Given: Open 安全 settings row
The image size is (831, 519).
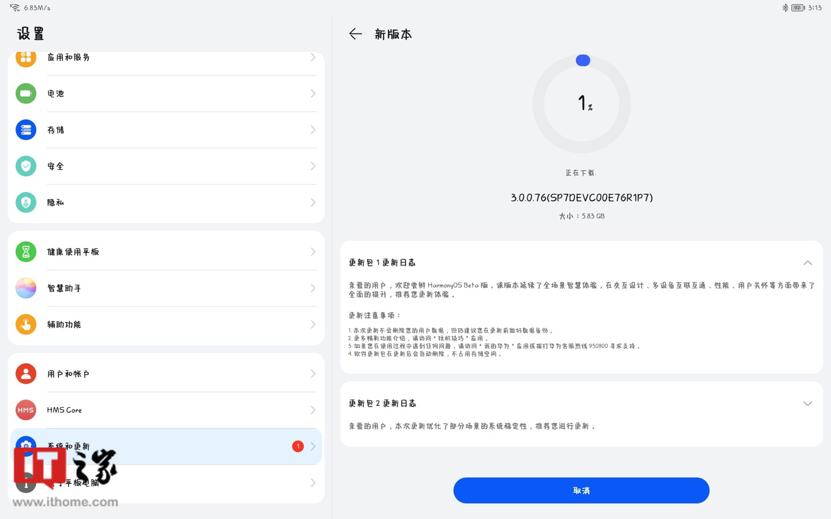Looking at the screenshot, I should click(x=166, y=166).
